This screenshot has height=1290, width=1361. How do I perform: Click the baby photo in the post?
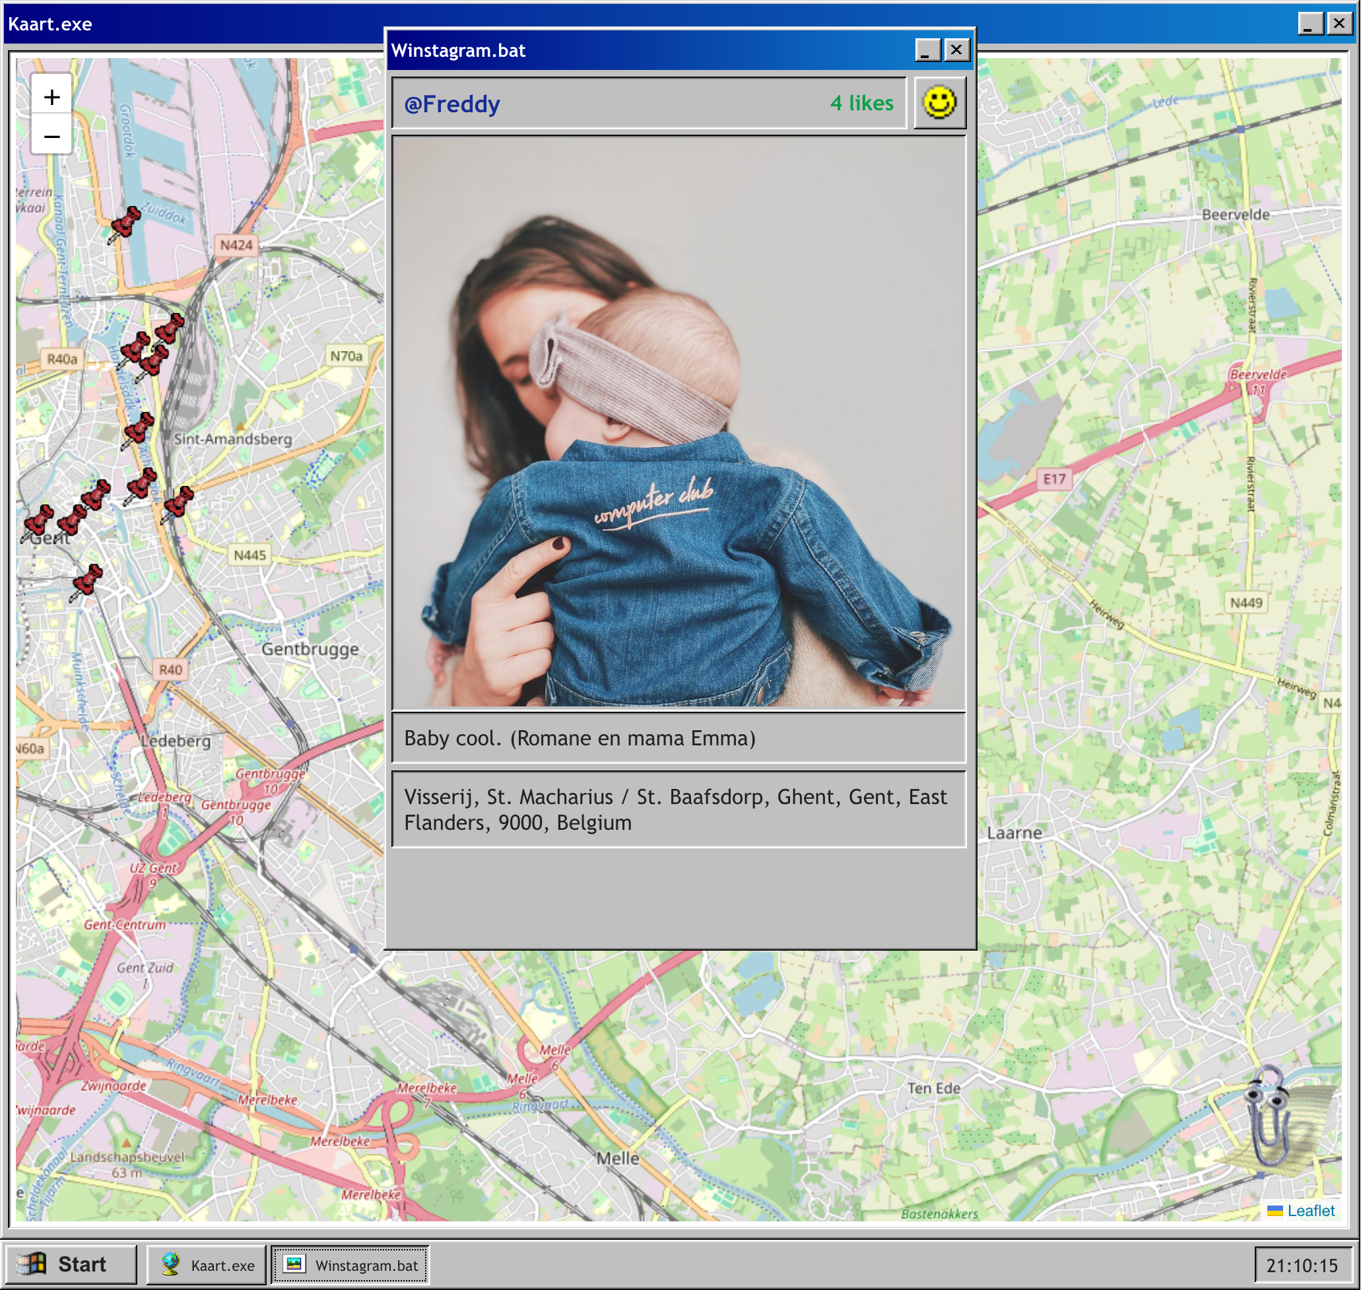pos(679,423)
